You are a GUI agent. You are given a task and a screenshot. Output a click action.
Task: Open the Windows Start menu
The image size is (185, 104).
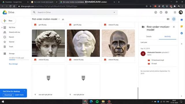(3, 102)
